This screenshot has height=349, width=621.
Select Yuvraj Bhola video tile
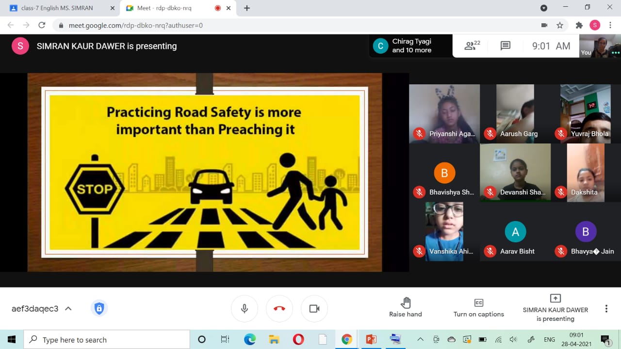point(586,114)
